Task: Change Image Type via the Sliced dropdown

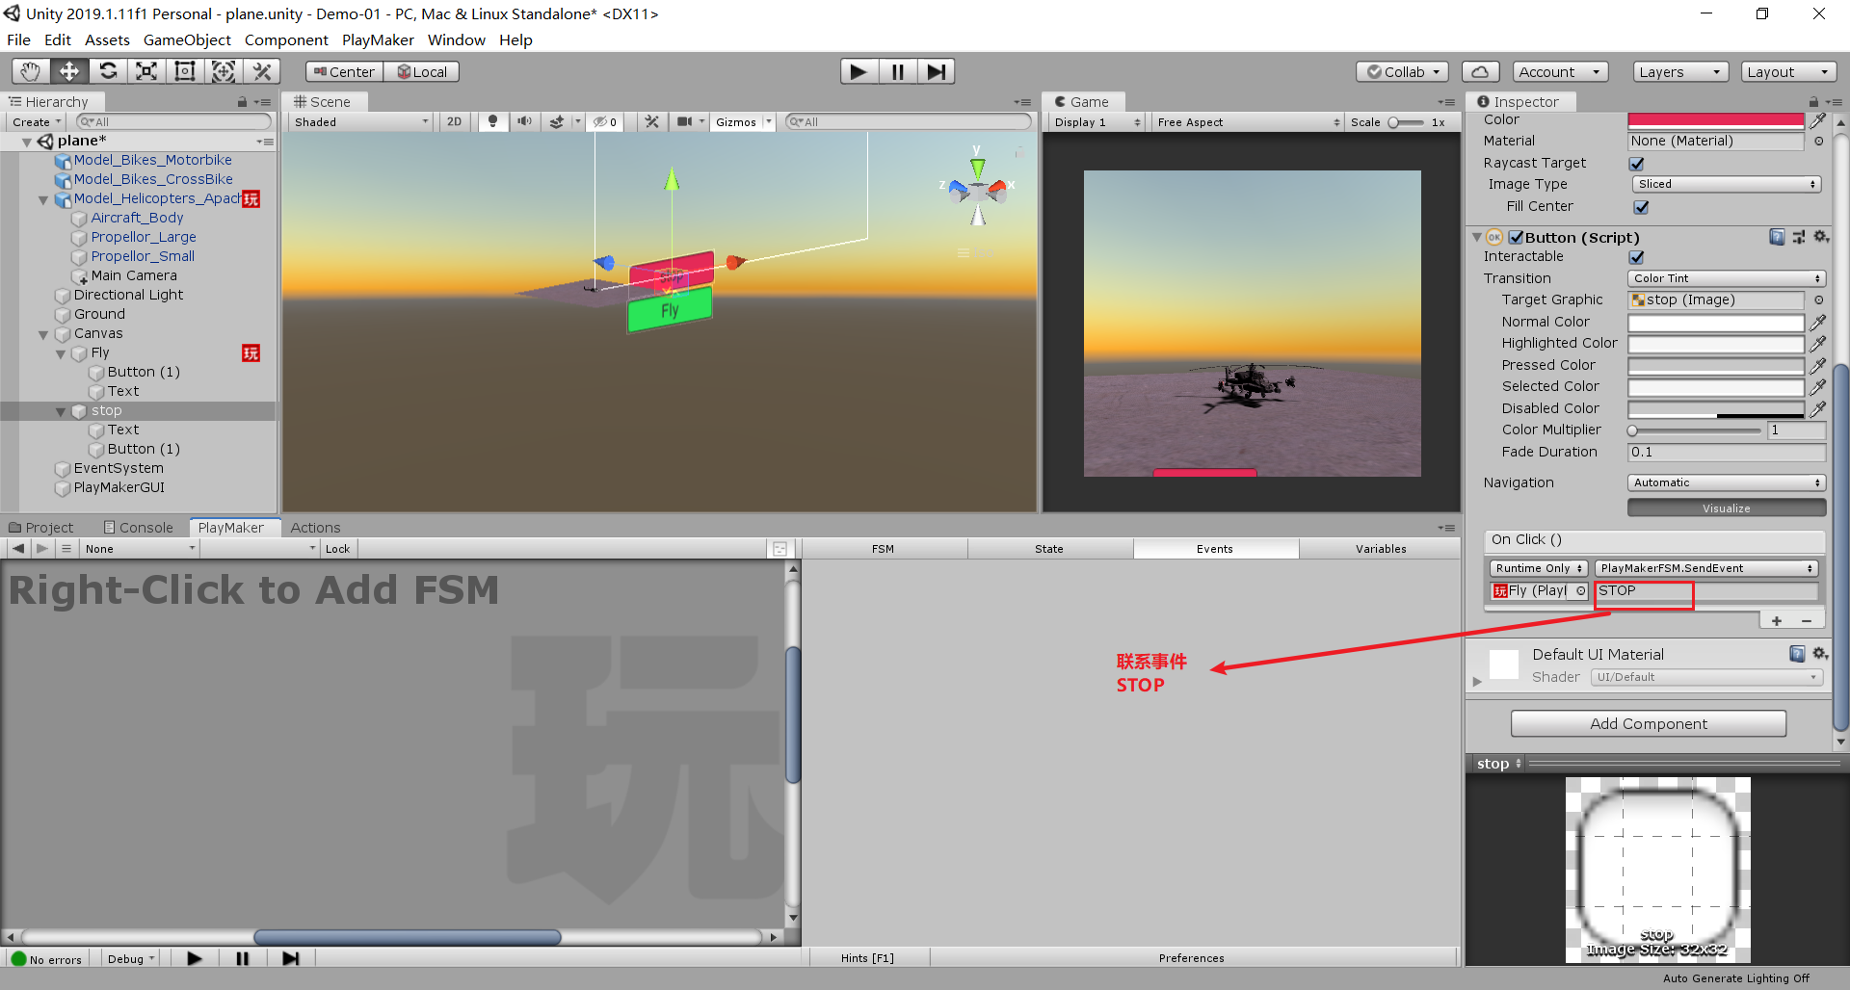Action: [x=1726, y=183]
